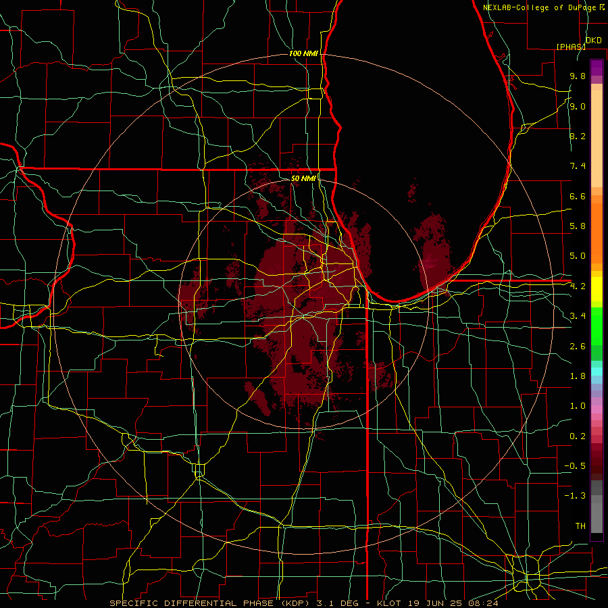Viewport: 608px width, 608px height.
Task: Click the -1.3 scale value
Action: (575, 496)
